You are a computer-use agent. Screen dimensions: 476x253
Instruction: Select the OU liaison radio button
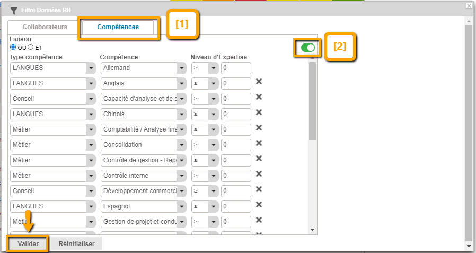point(13,47)
